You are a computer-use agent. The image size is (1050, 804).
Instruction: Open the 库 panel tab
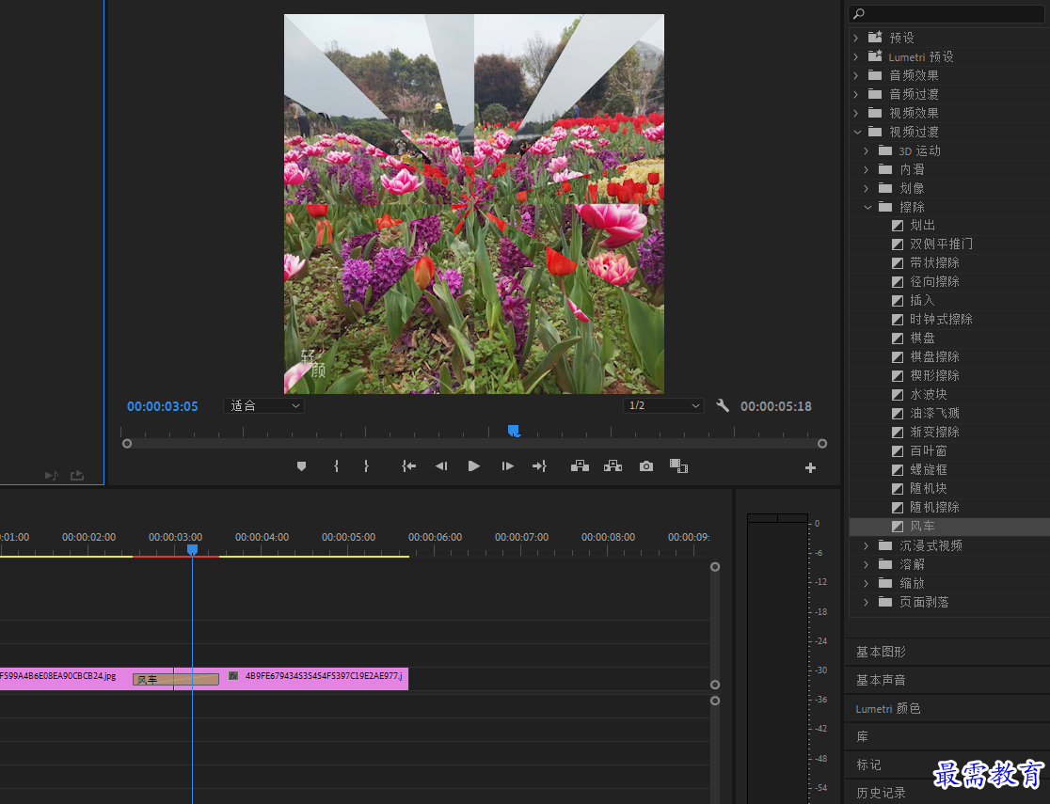point(863,736)
